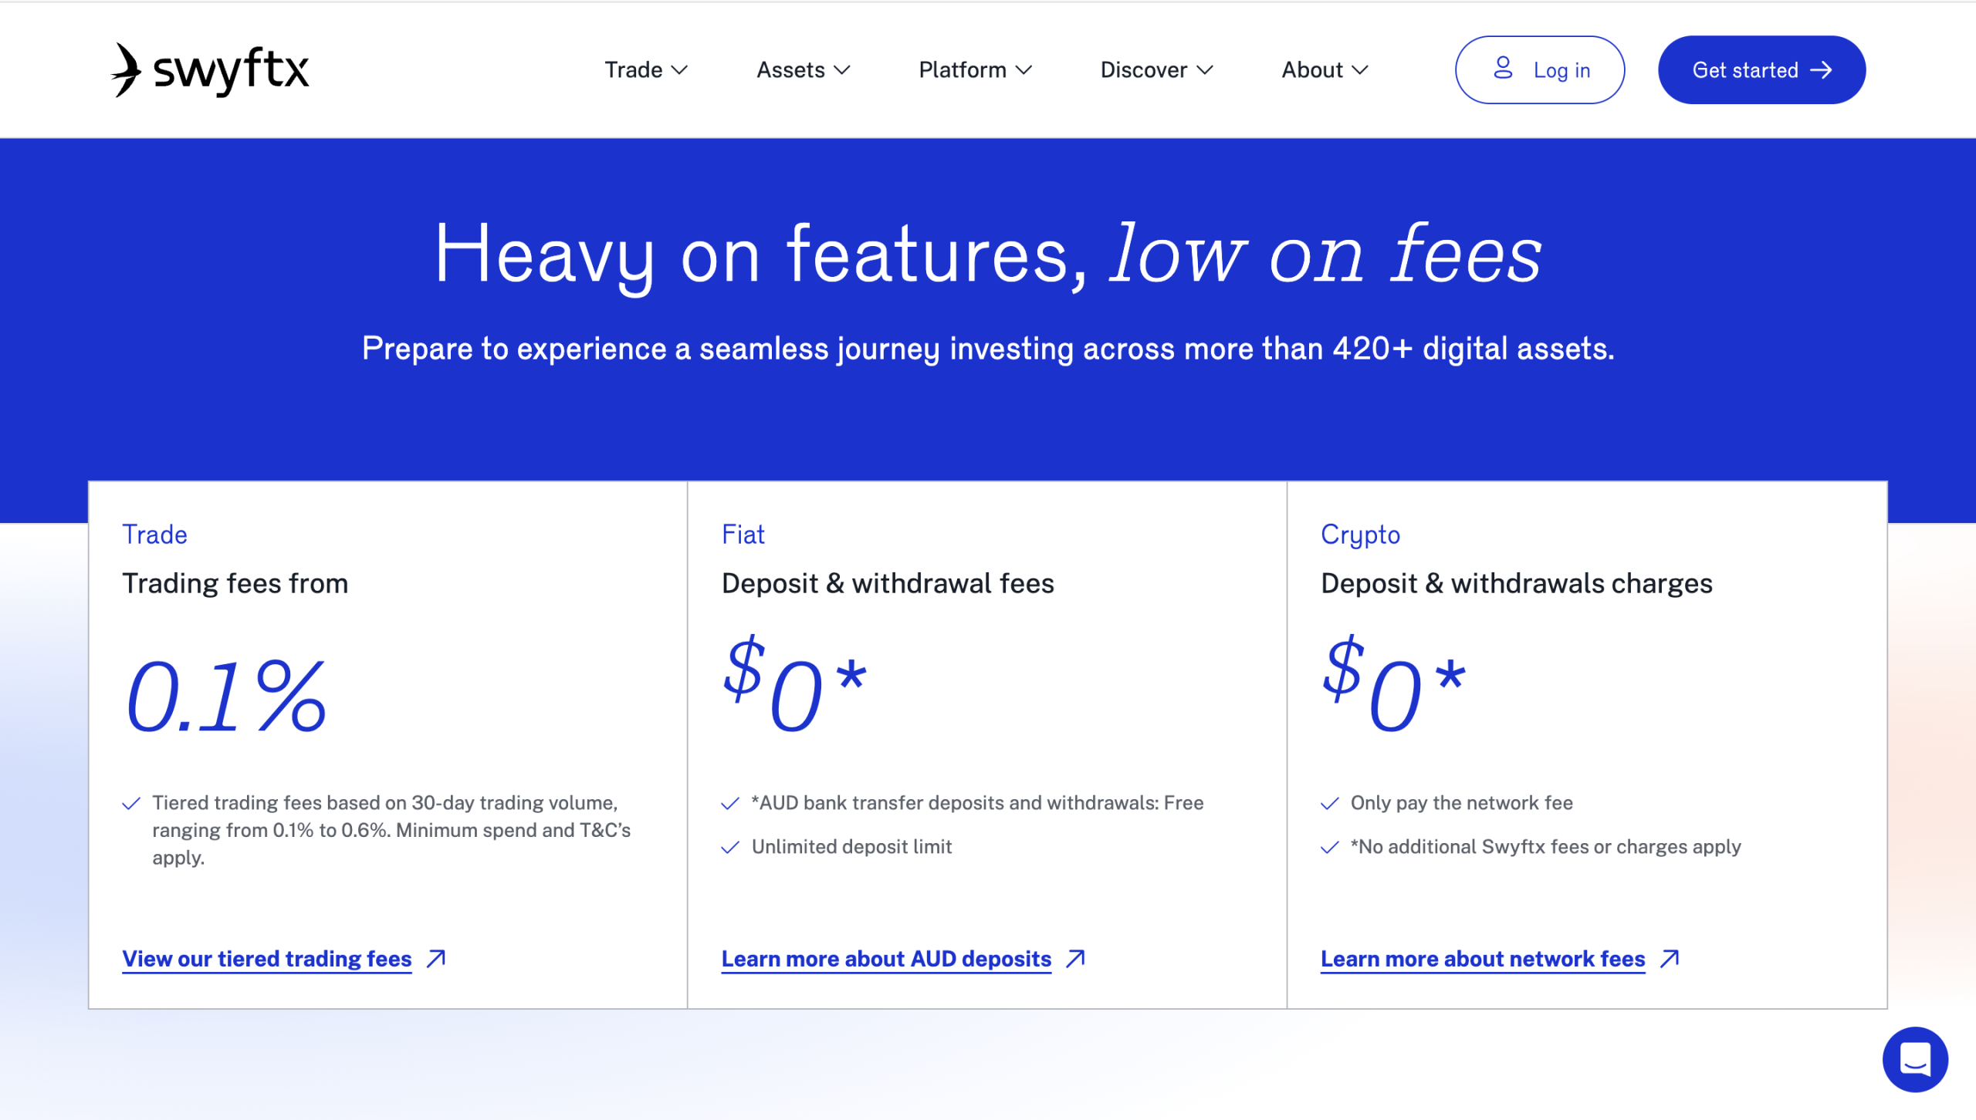The height and width of the screenshot is (1120, 1976).
Task: Click checkmark next to Unlimited deposit limit
Action: pos(730,847)
